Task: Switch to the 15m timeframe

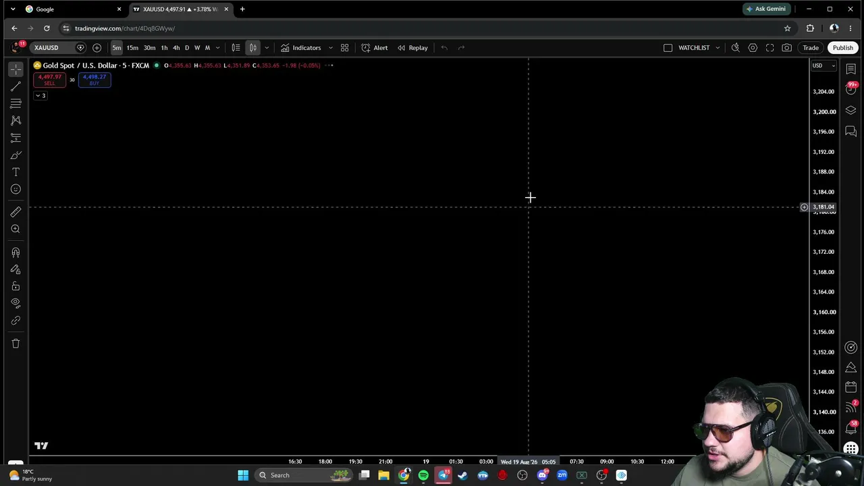Action: pyautogui.click(x=132, y=48)
